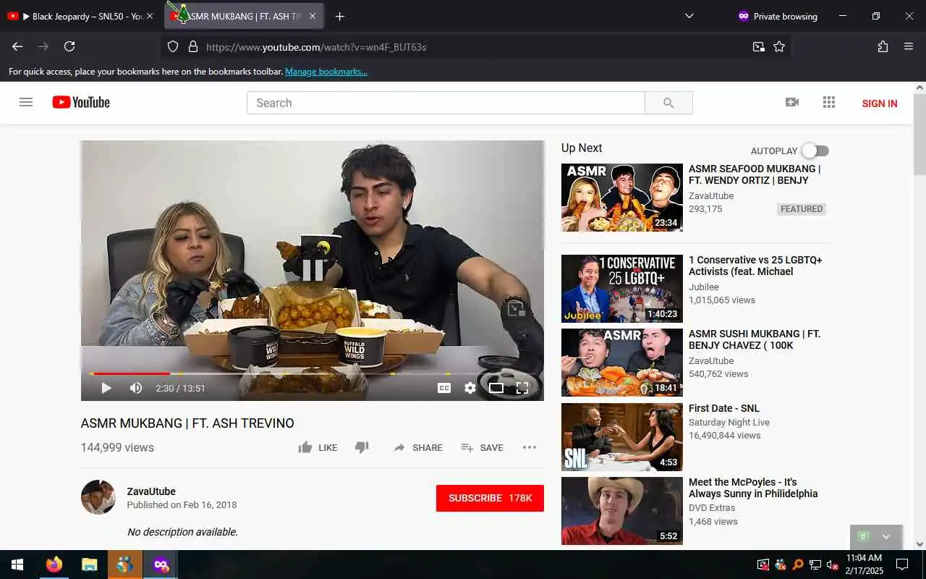926x579 pixels.
Task: Mute the video with the speaker icon
Action: pyautogui.click(x=135, y=388)
